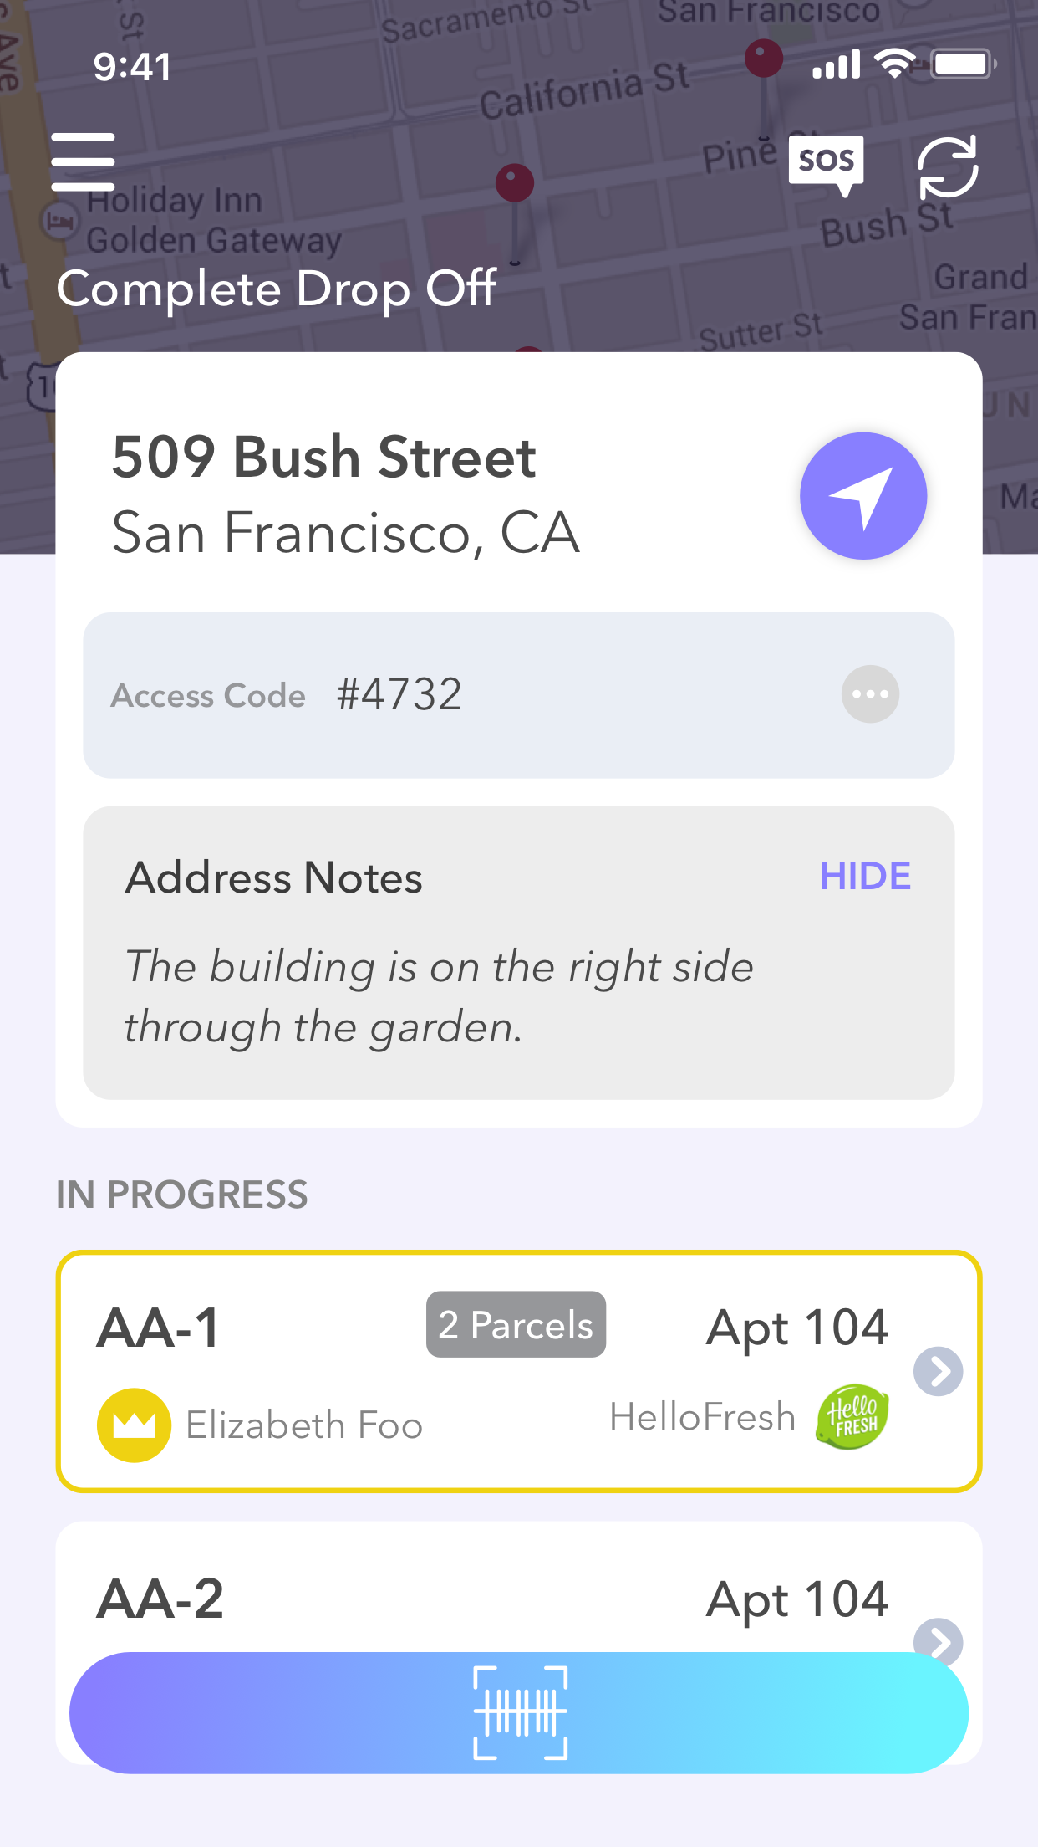Tap the Access Code #4732 field
1038x1847 pixels.
pos(399,695)
